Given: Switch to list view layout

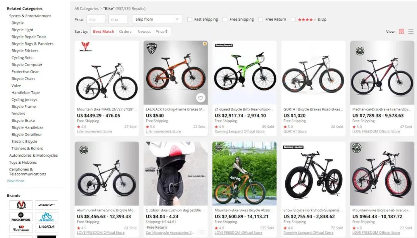Looking at the screenshot, I should (x=411, y=32).
